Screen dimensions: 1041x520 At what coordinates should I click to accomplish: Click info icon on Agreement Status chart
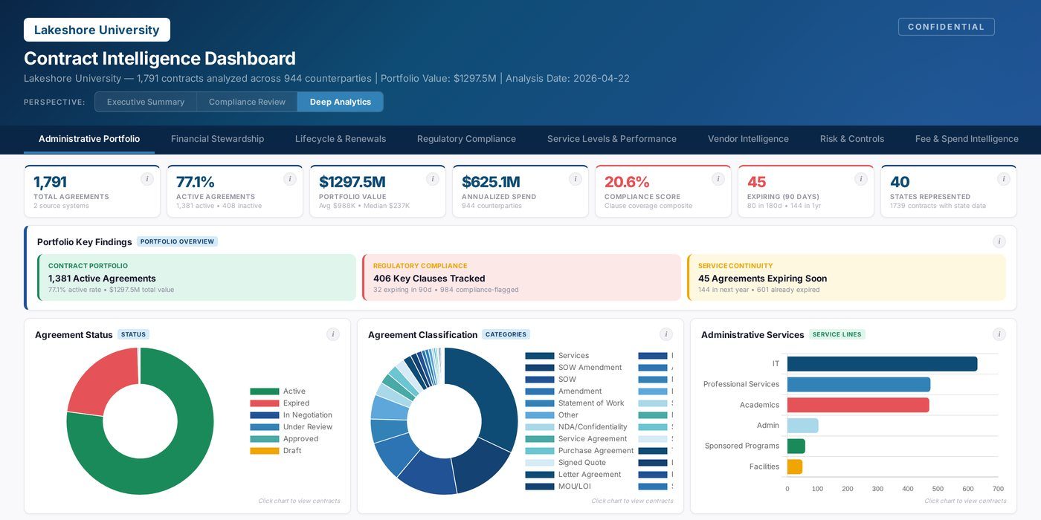click(x=333, y=334)
